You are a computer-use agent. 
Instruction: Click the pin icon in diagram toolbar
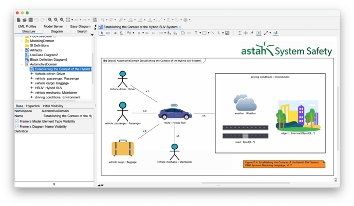[x=252, y=33]
